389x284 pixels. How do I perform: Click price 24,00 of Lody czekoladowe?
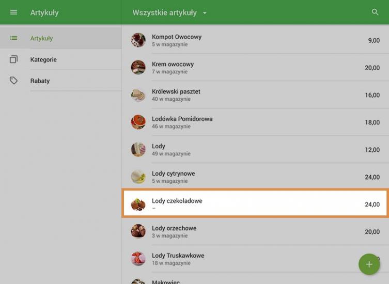click(372, 204)
